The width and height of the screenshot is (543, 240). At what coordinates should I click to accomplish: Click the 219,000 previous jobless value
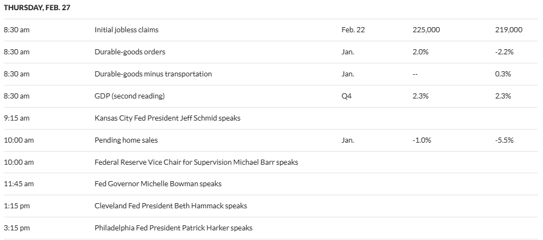tap(509, 29)
